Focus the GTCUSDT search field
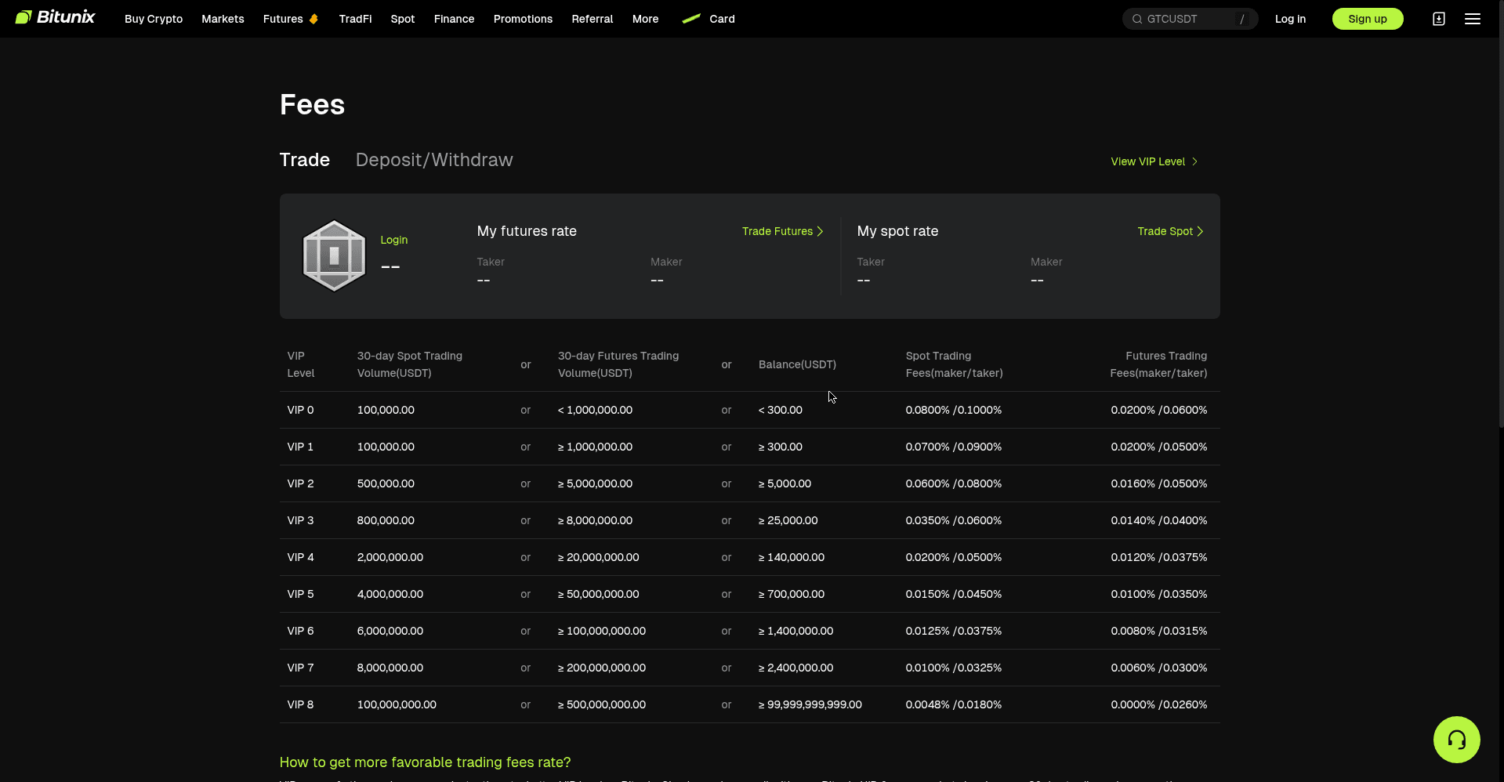 pyautogui.click(x=1190, y=19)
